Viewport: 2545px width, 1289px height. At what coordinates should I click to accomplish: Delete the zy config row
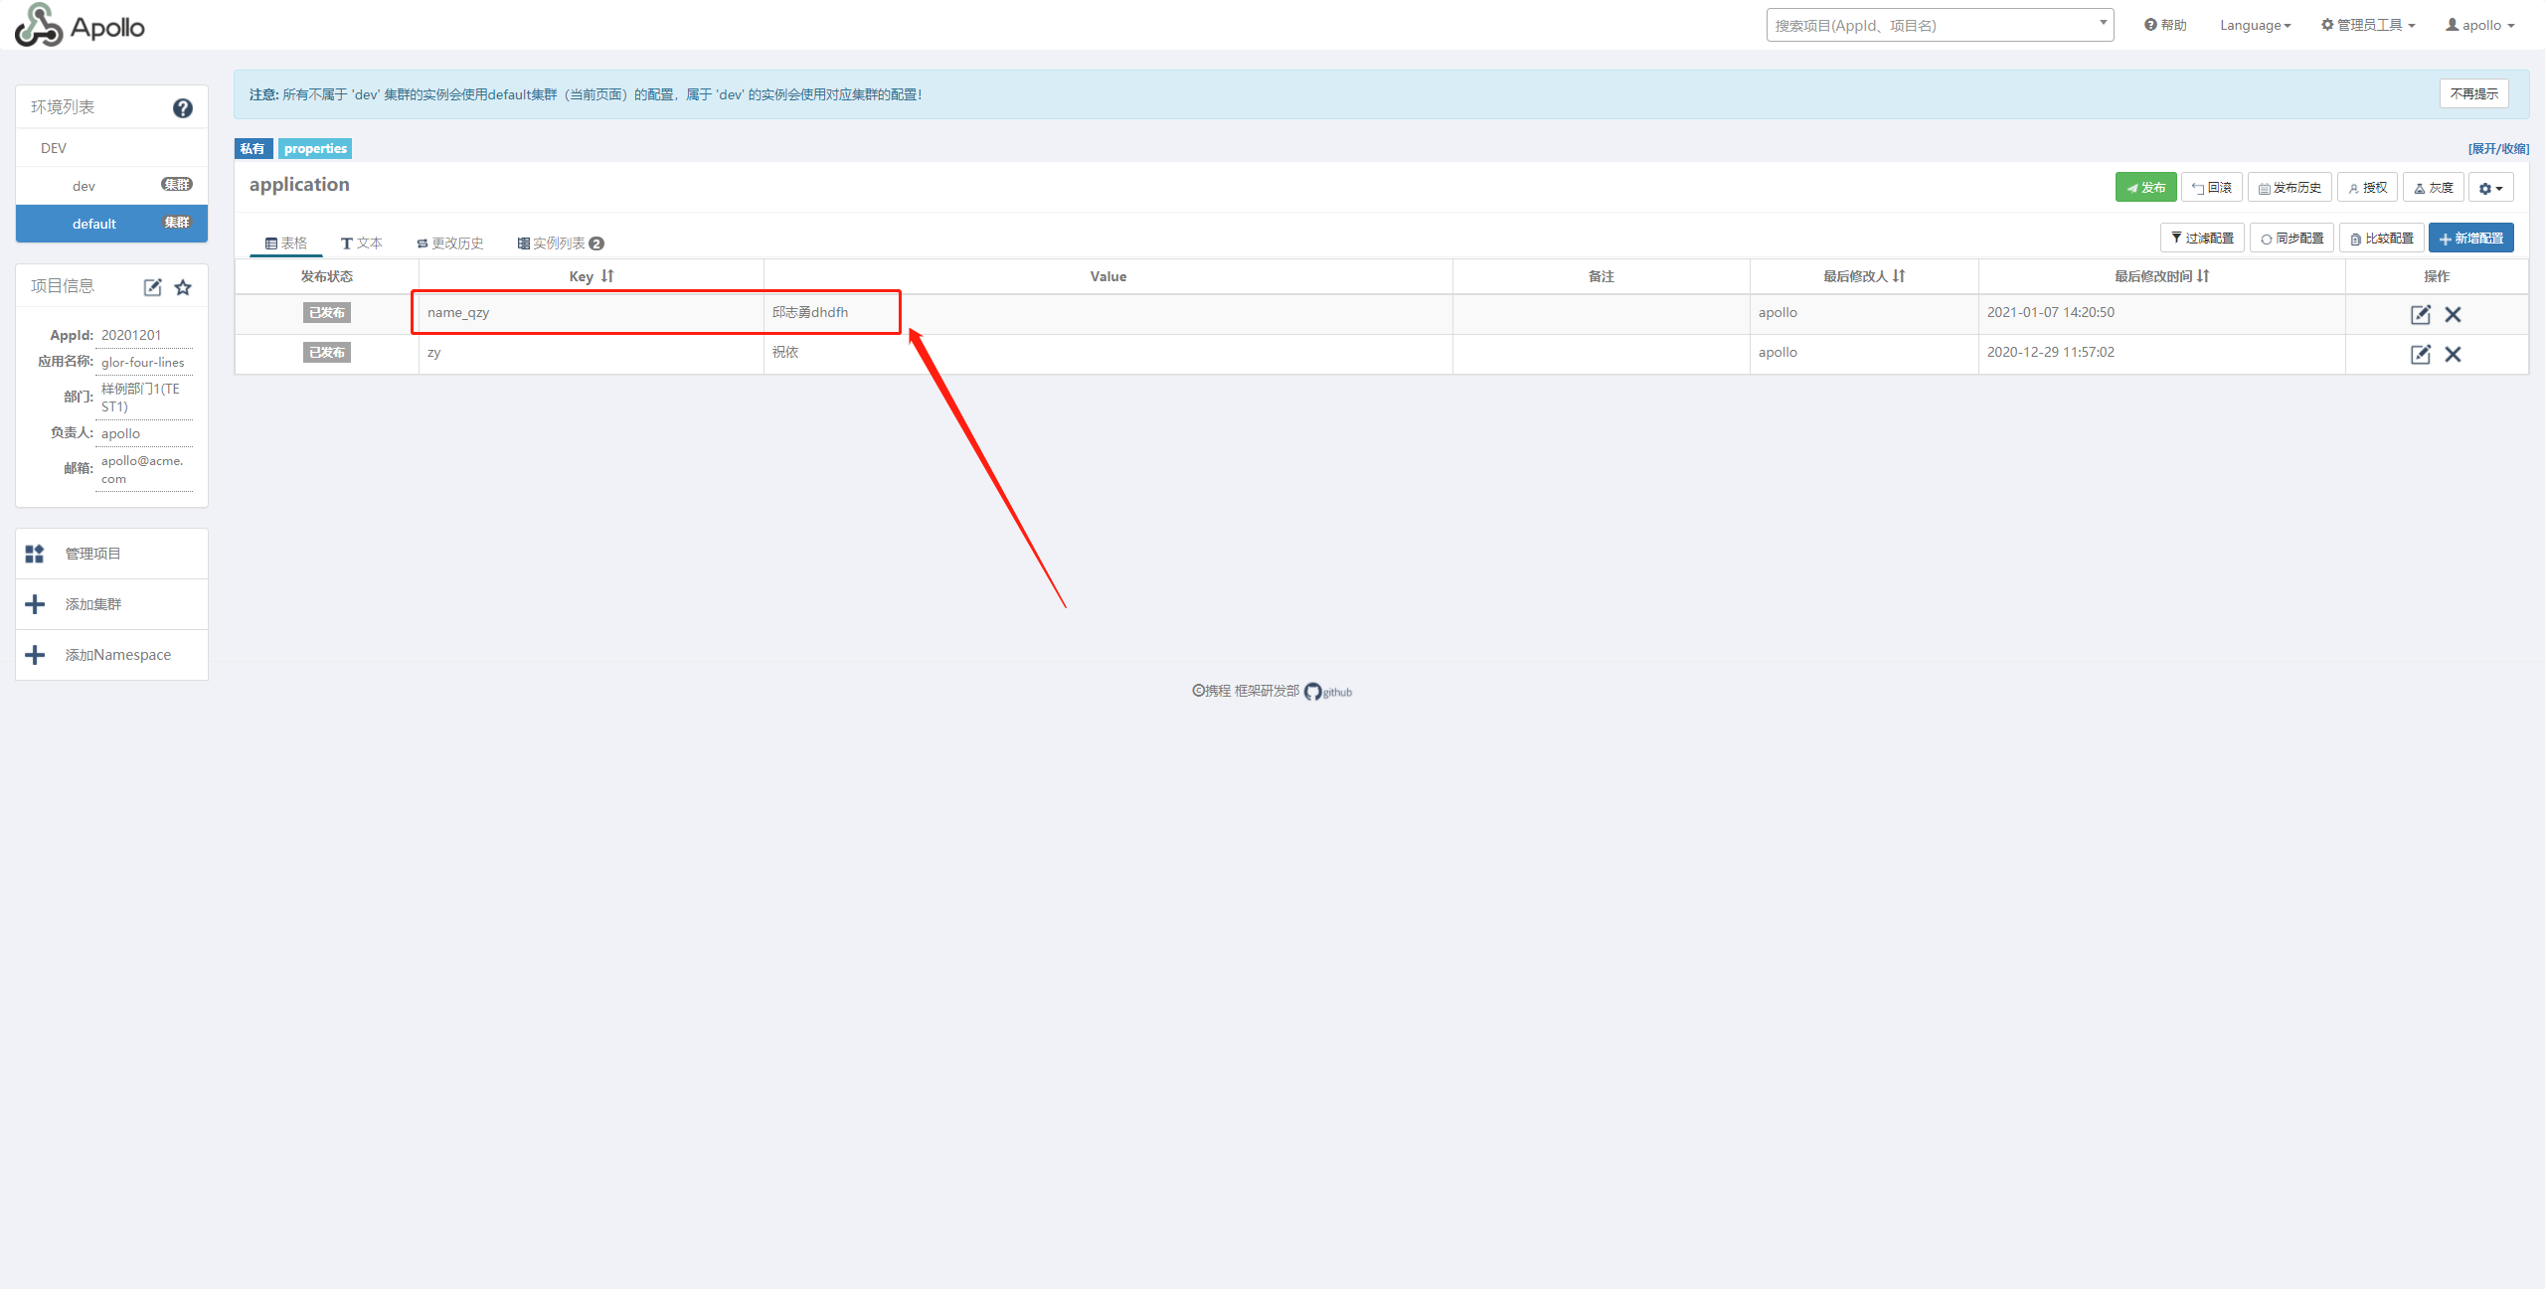(2453, 354)
